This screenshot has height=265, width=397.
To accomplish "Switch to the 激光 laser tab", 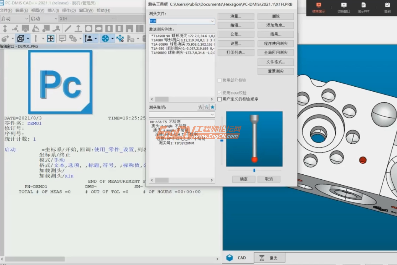I will [270, 258].
